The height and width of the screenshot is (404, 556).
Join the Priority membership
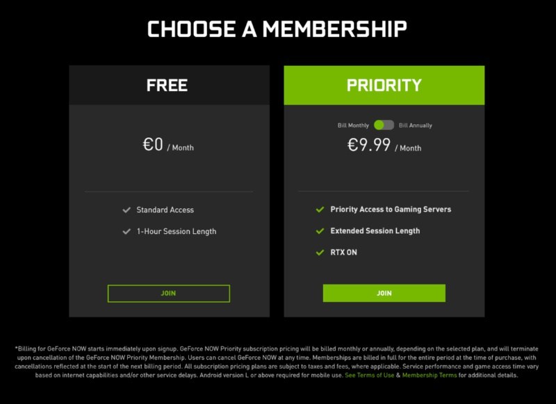coord(384,294)
